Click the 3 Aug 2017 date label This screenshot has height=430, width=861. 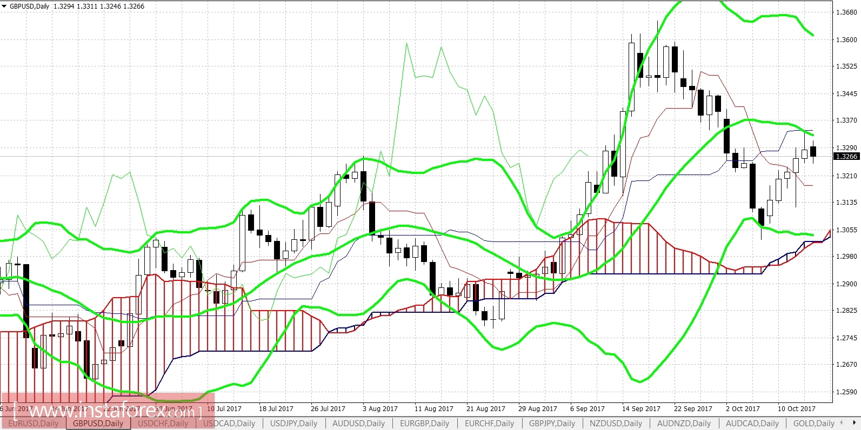380,409
